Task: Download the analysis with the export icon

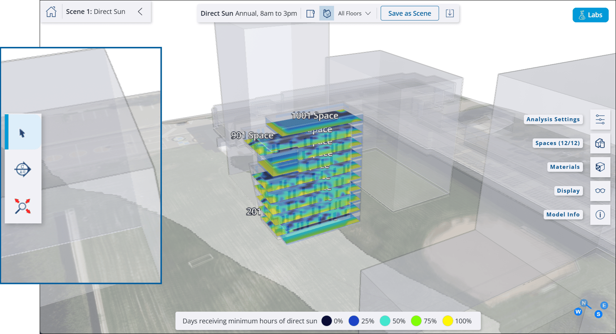Action: click(x=450, y=13)
